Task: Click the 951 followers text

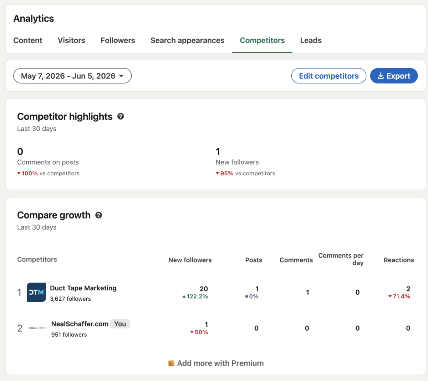Action: (69, 335)
